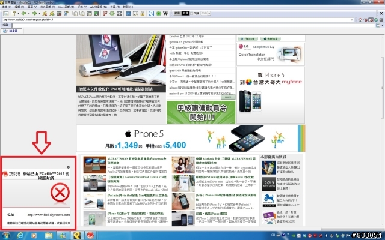The height and width of the screenshot is (240, 385).
Task: Open the Trend Micro taskbar icon
Action: (x=91, y=236)
